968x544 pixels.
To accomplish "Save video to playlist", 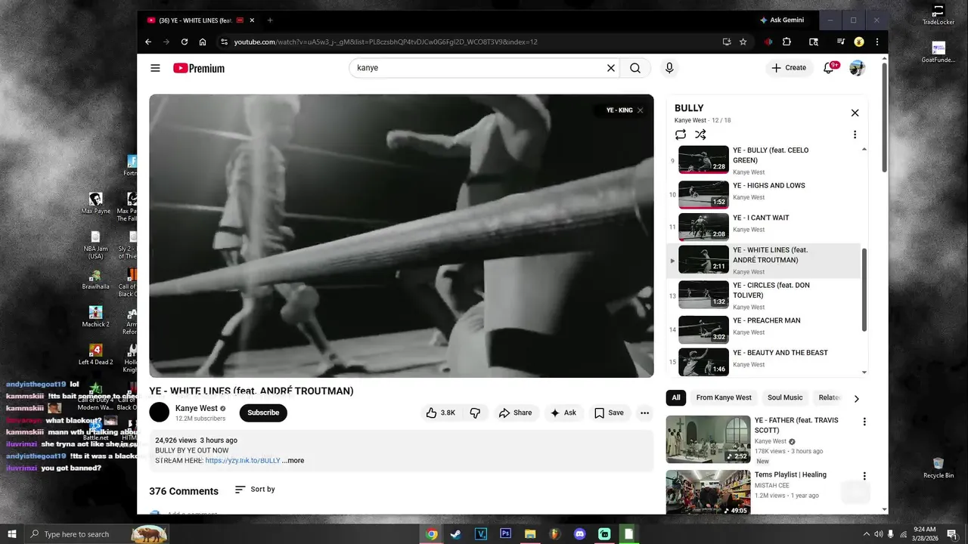I will 609,413.
